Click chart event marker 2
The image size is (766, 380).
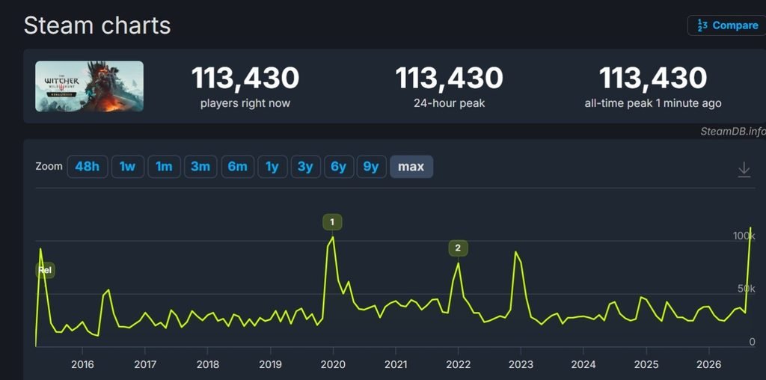(458, 248)
